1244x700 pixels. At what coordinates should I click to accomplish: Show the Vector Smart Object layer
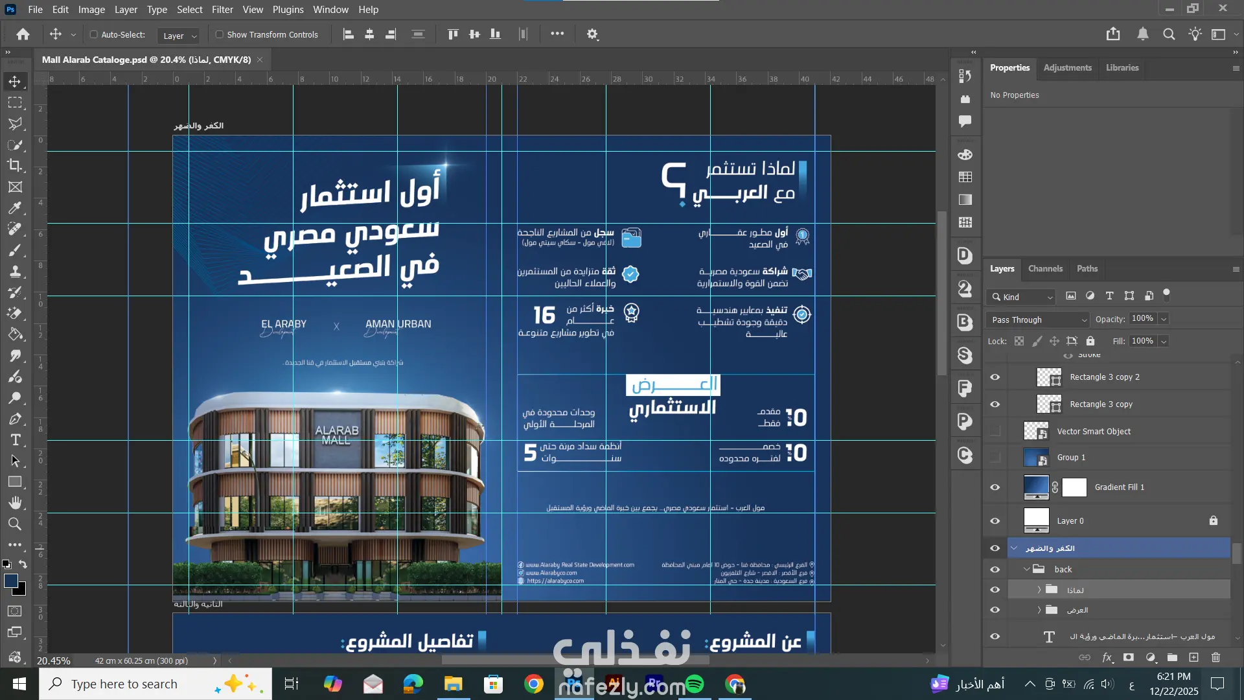coord(995,431)
